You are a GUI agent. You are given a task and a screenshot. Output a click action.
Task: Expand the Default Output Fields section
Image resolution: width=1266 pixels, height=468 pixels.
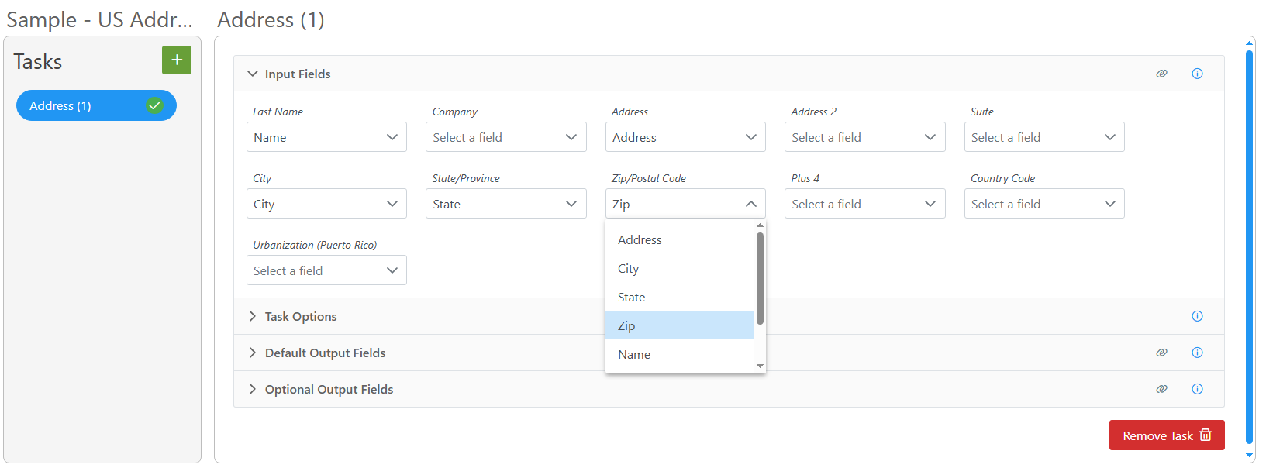point(252,353)
